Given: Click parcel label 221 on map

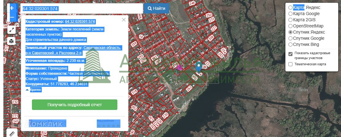Looking at the screenshot, I should tap(214, 29).
